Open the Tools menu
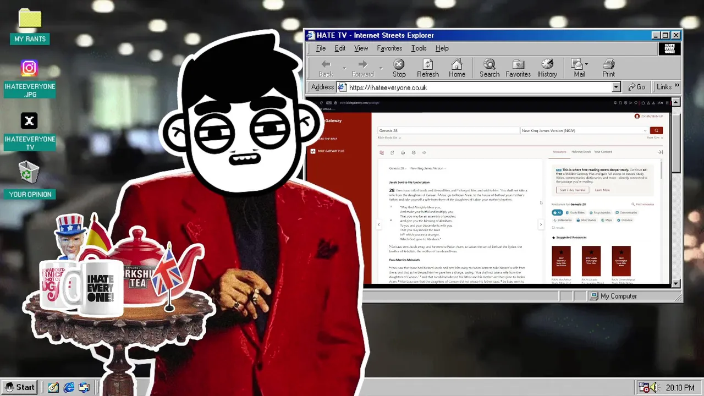The image size is (704, 396). 419,48
